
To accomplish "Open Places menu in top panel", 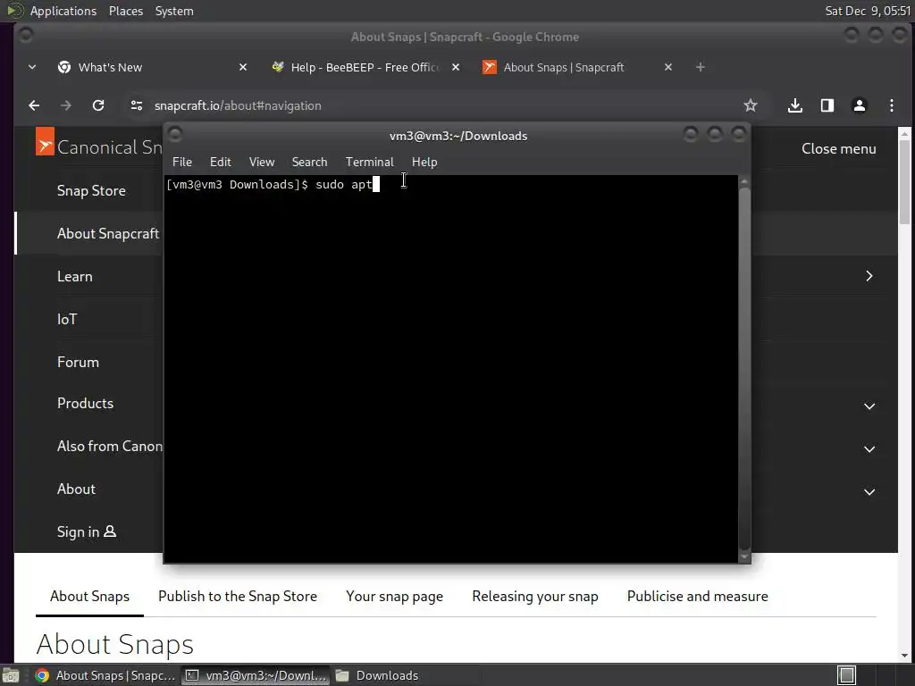I will pos(126,11).
